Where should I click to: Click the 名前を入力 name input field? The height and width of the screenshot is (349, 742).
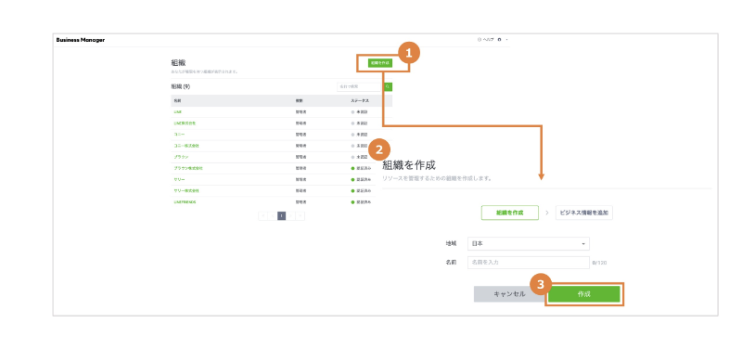click(x=529, y=263)
